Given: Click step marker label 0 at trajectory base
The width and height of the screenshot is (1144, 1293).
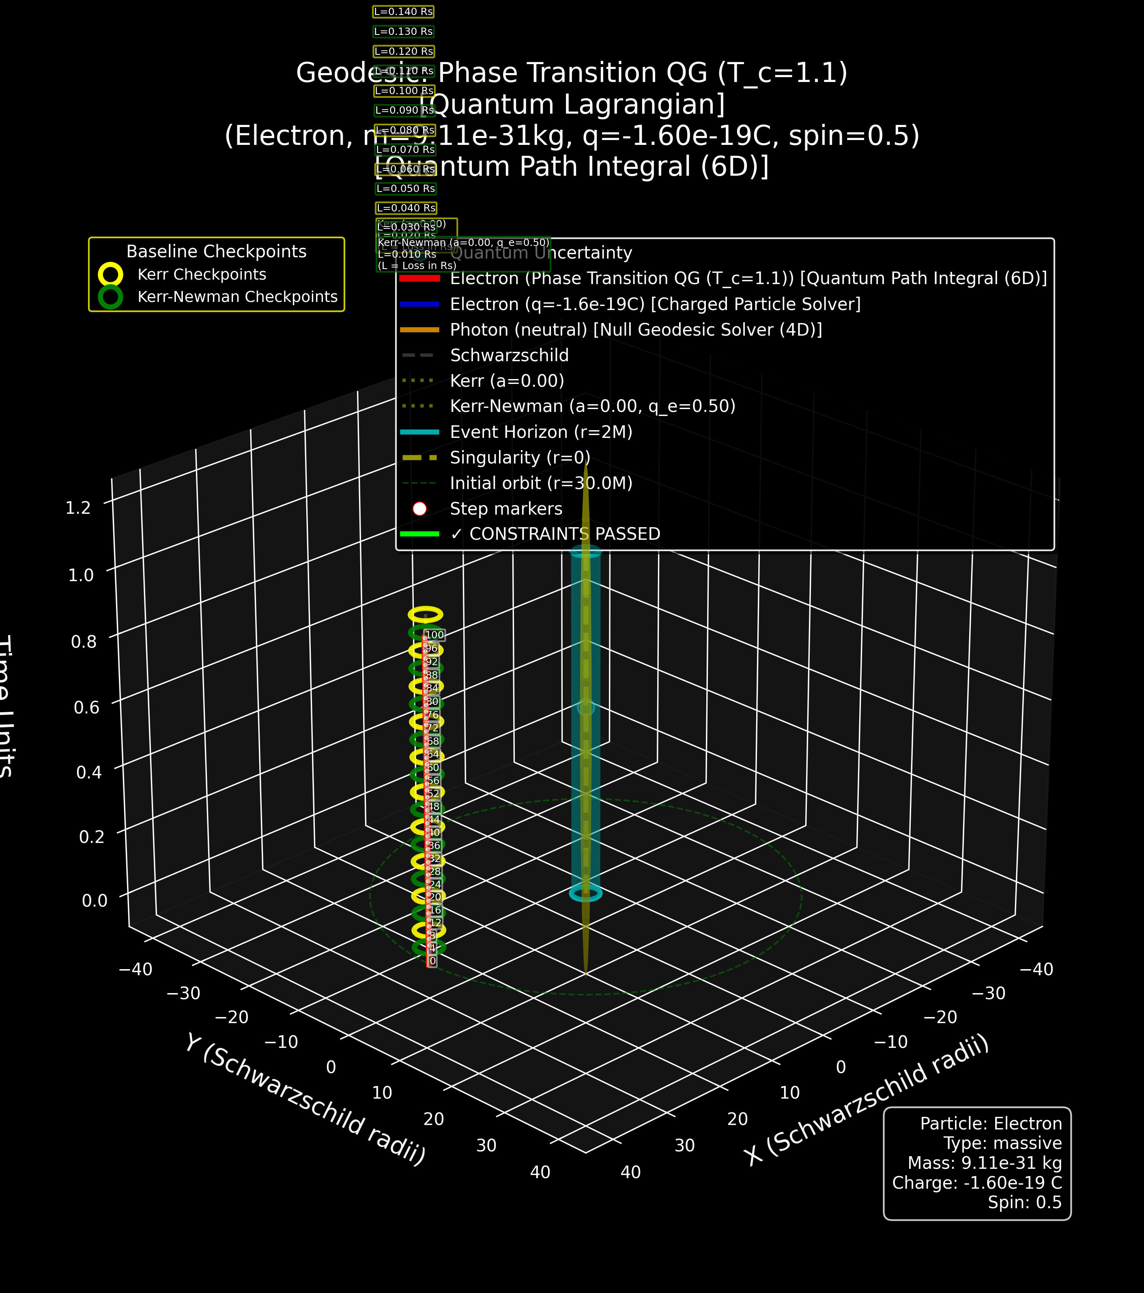Looking at the screenshot, I should click(x=432, y=961).
